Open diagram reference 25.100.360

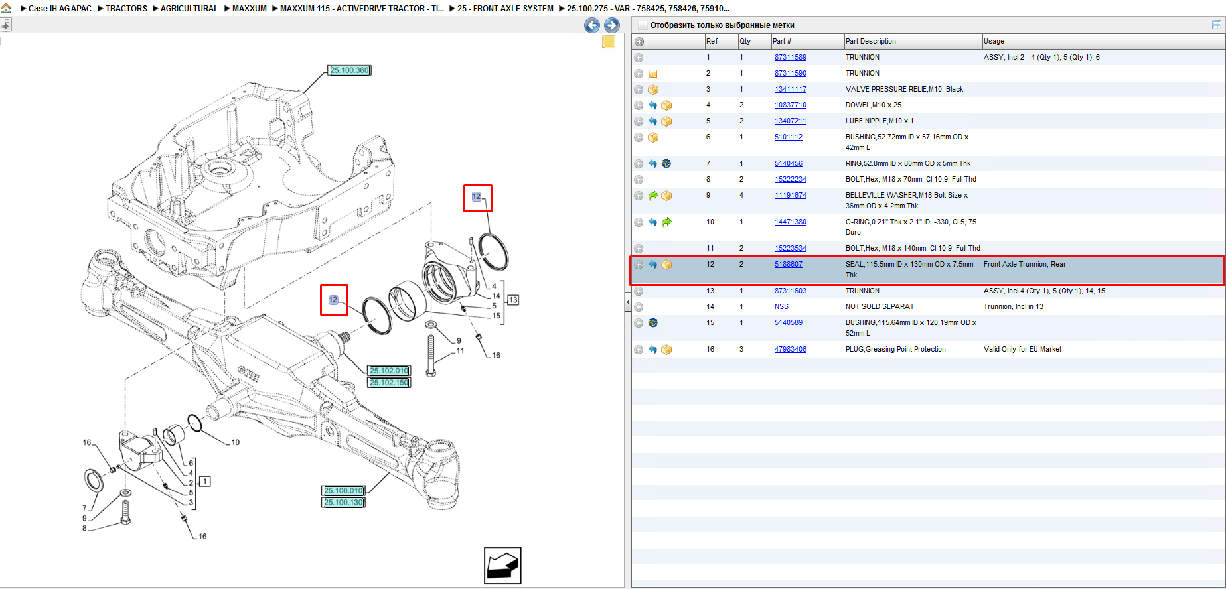point(350,70)
